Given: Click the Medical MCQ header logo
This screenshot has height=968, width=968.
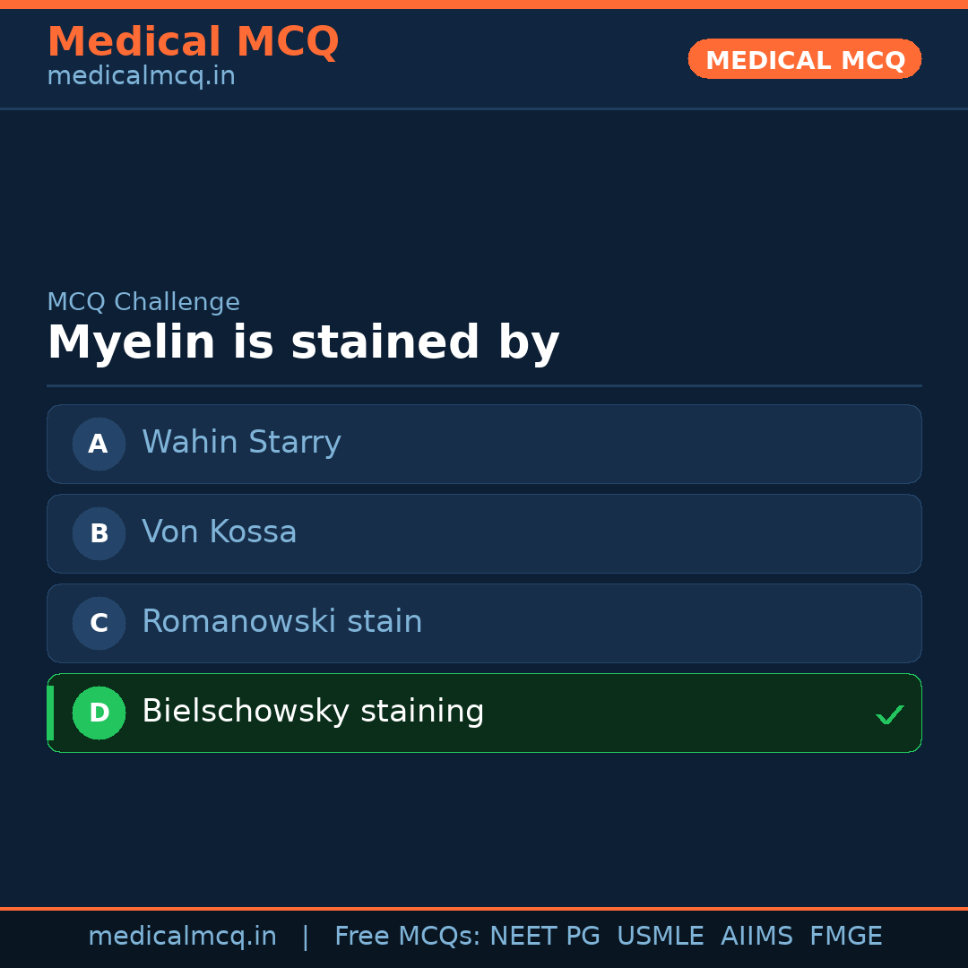Looking at the screenshot, I should coord(193,42).
